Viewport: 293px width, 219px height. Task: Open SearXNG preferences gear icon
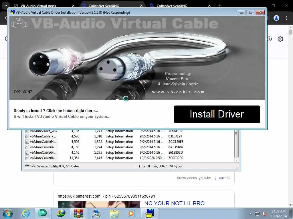point(280,39)
